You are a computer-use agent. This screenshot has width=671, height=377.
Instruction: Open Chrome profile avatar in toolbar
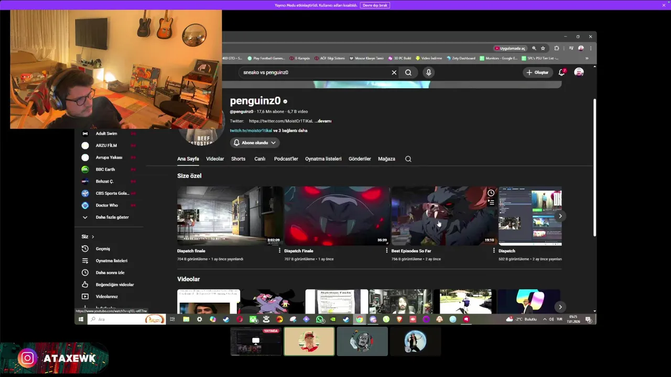point(581,48)
